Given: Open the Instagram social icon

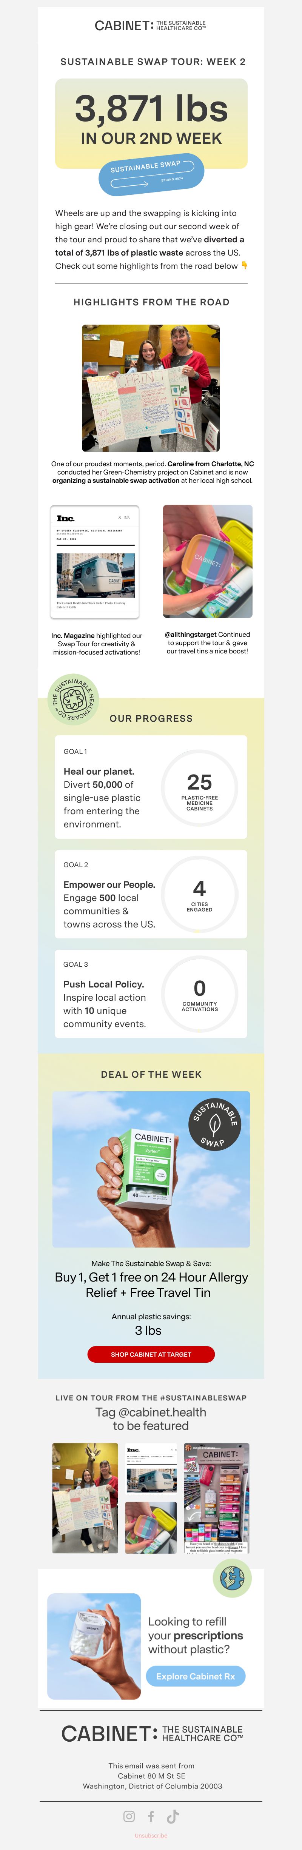Looking at the screenshot, I should pyautogui.click(x=129, y=1816).
